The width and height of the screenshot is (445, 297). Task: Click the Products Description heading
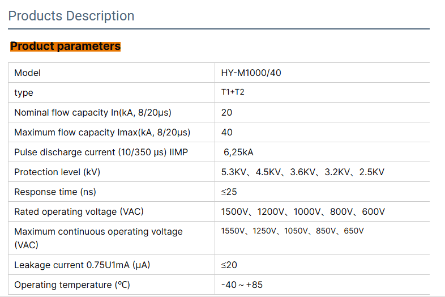[71, 16]
